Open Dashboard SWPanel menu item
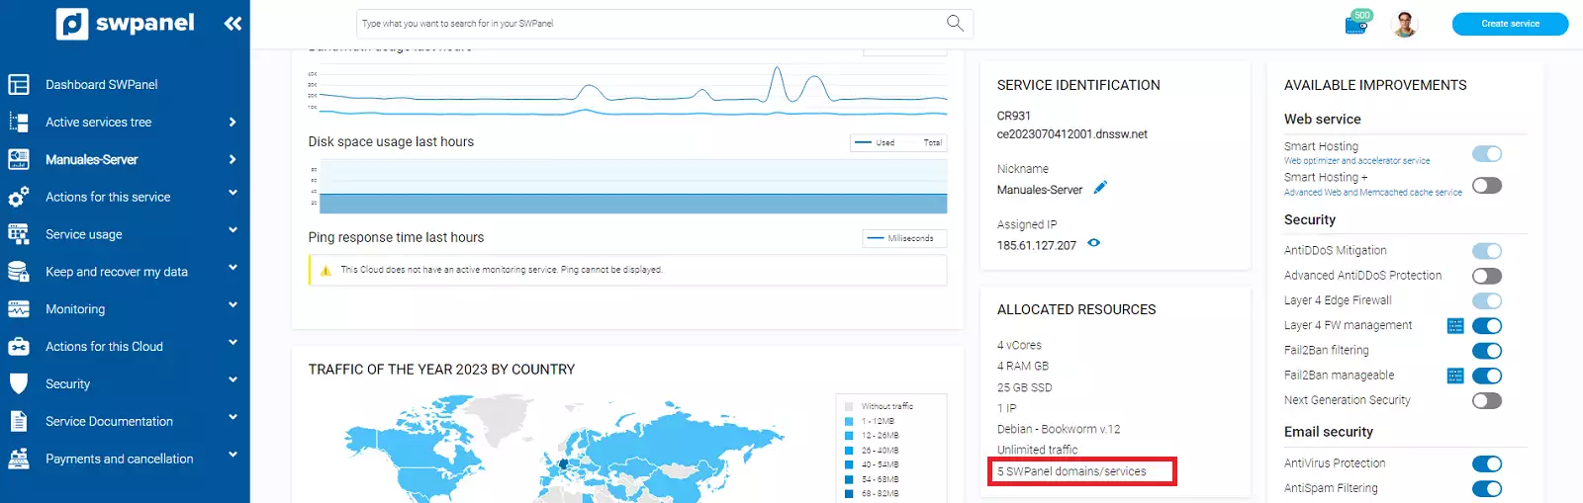Screen dimensions: 1583x503 [101, 85]
